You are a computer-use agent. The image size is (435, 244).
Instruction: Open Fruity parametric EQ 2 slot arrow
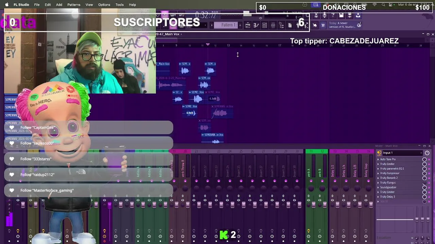point(378,168)
